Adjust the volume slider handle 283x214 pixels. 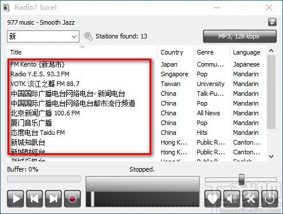click(x=242, y=179)
